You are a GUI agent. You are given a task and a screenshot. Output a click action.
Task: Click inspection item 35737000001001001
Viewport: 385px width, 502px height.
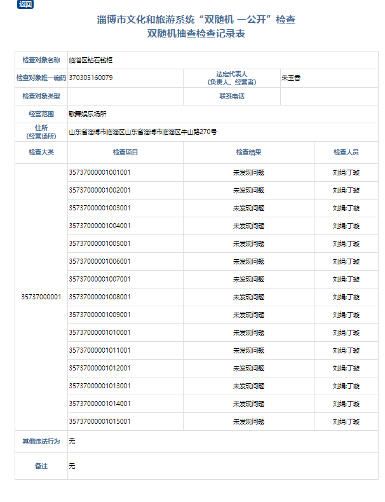coord(100,172)
